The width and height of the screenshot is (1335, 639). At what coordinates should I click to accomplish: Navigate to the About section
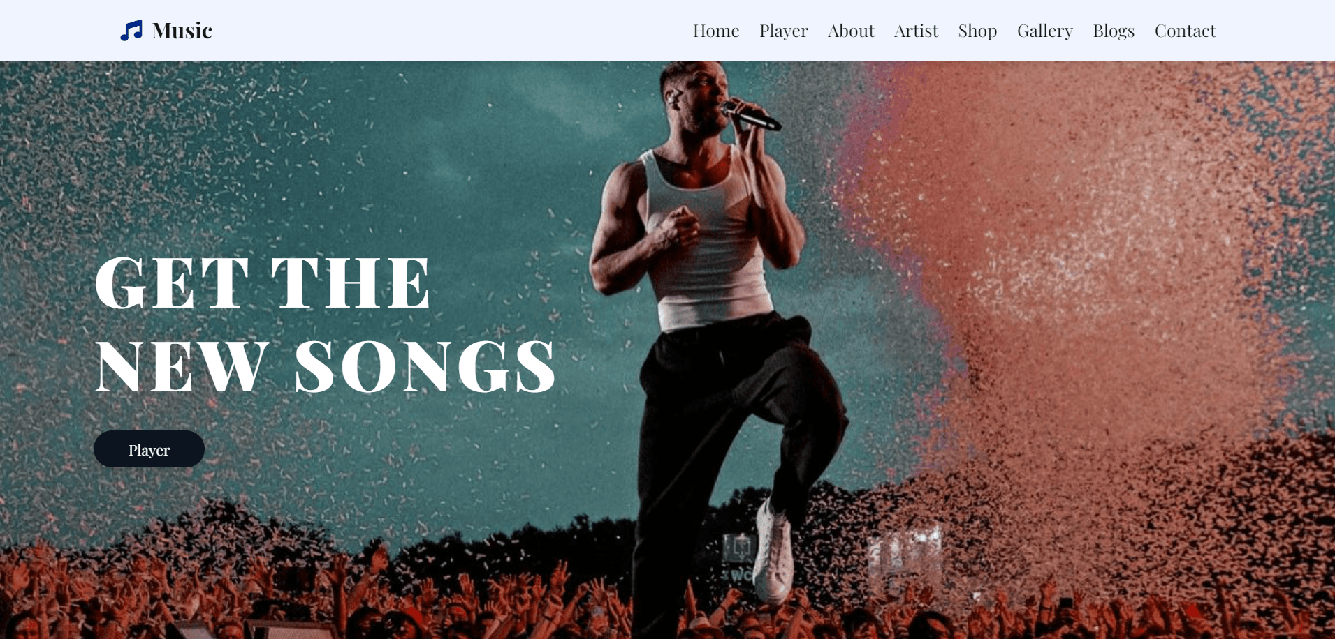tap(851, 31)
